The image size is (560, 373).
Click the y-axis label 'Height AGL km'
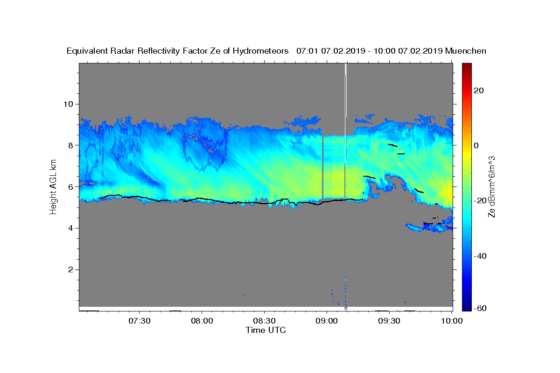tap(54, 186)
